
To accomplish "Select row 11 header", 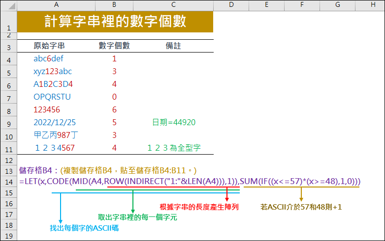I will tap(8, 148).
